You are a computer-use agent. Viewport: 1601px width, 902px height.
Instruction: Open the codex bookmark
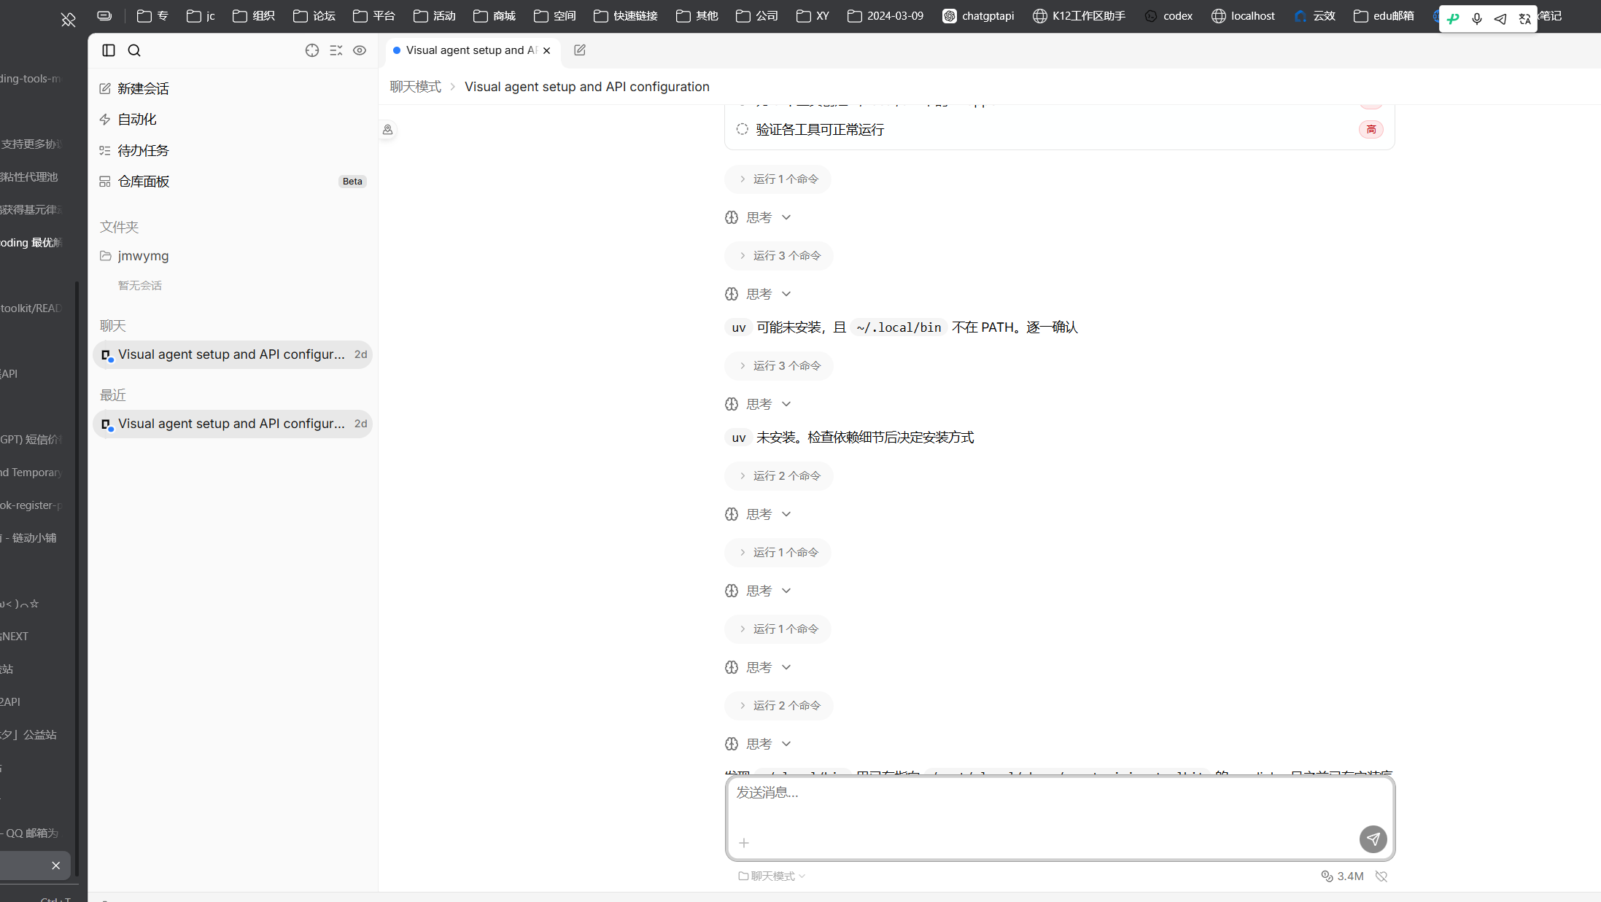pyautogui.click(x=1168, y=16)
